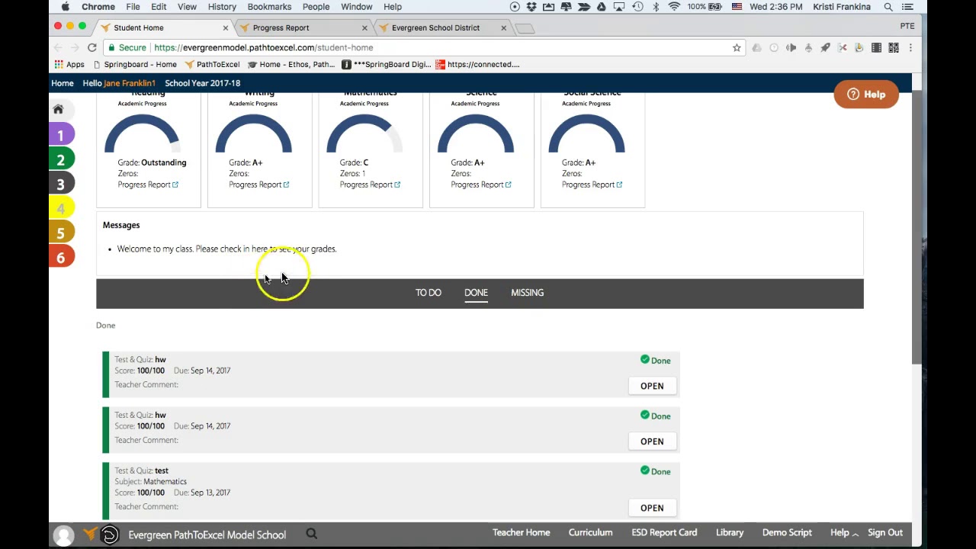Open Mathematics Progress Report external link icon
This screenshot has height=549, width=976.
[397, 185]
